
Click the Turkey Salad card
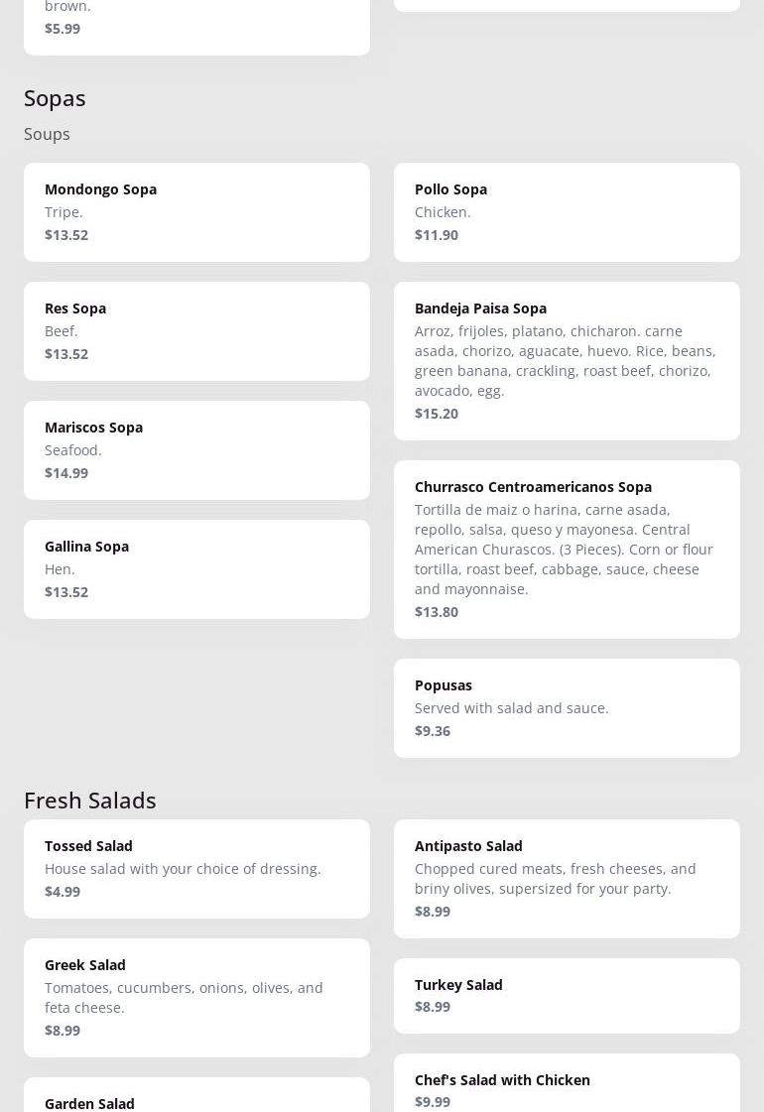[x=567, y=996]
